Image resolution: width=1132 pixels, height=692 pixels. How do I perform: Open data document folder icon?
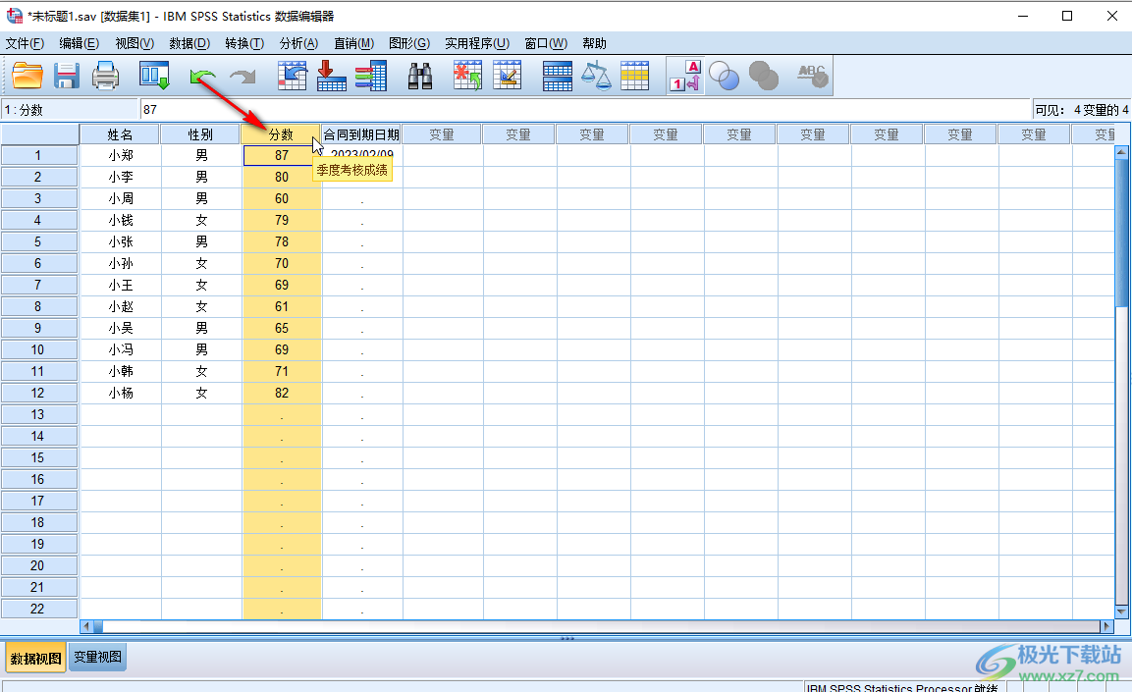[x=27, y=76]
